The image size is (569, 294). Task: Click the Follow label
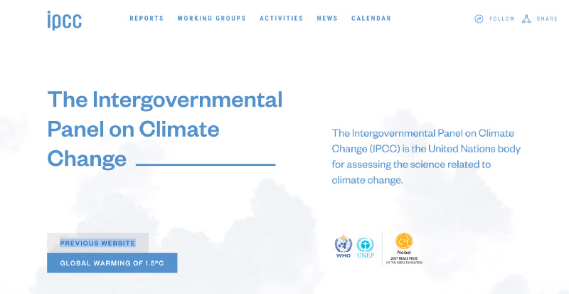pyautogui.click(x=502, y=19)
